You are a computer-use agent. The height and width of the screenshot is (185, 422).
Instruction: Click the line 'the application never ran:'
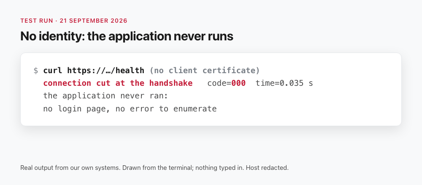[105, 96]
